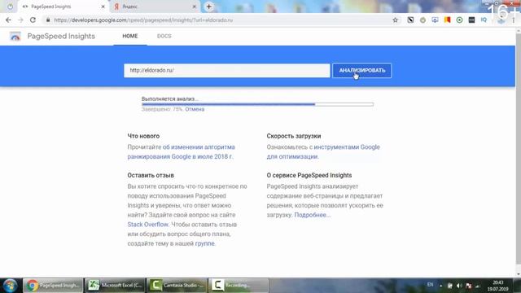Click the Оставить отзыв heading
This screenshot has width=521, height=293.
point(151,175)
